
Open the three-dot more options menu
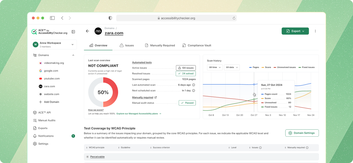315,31
